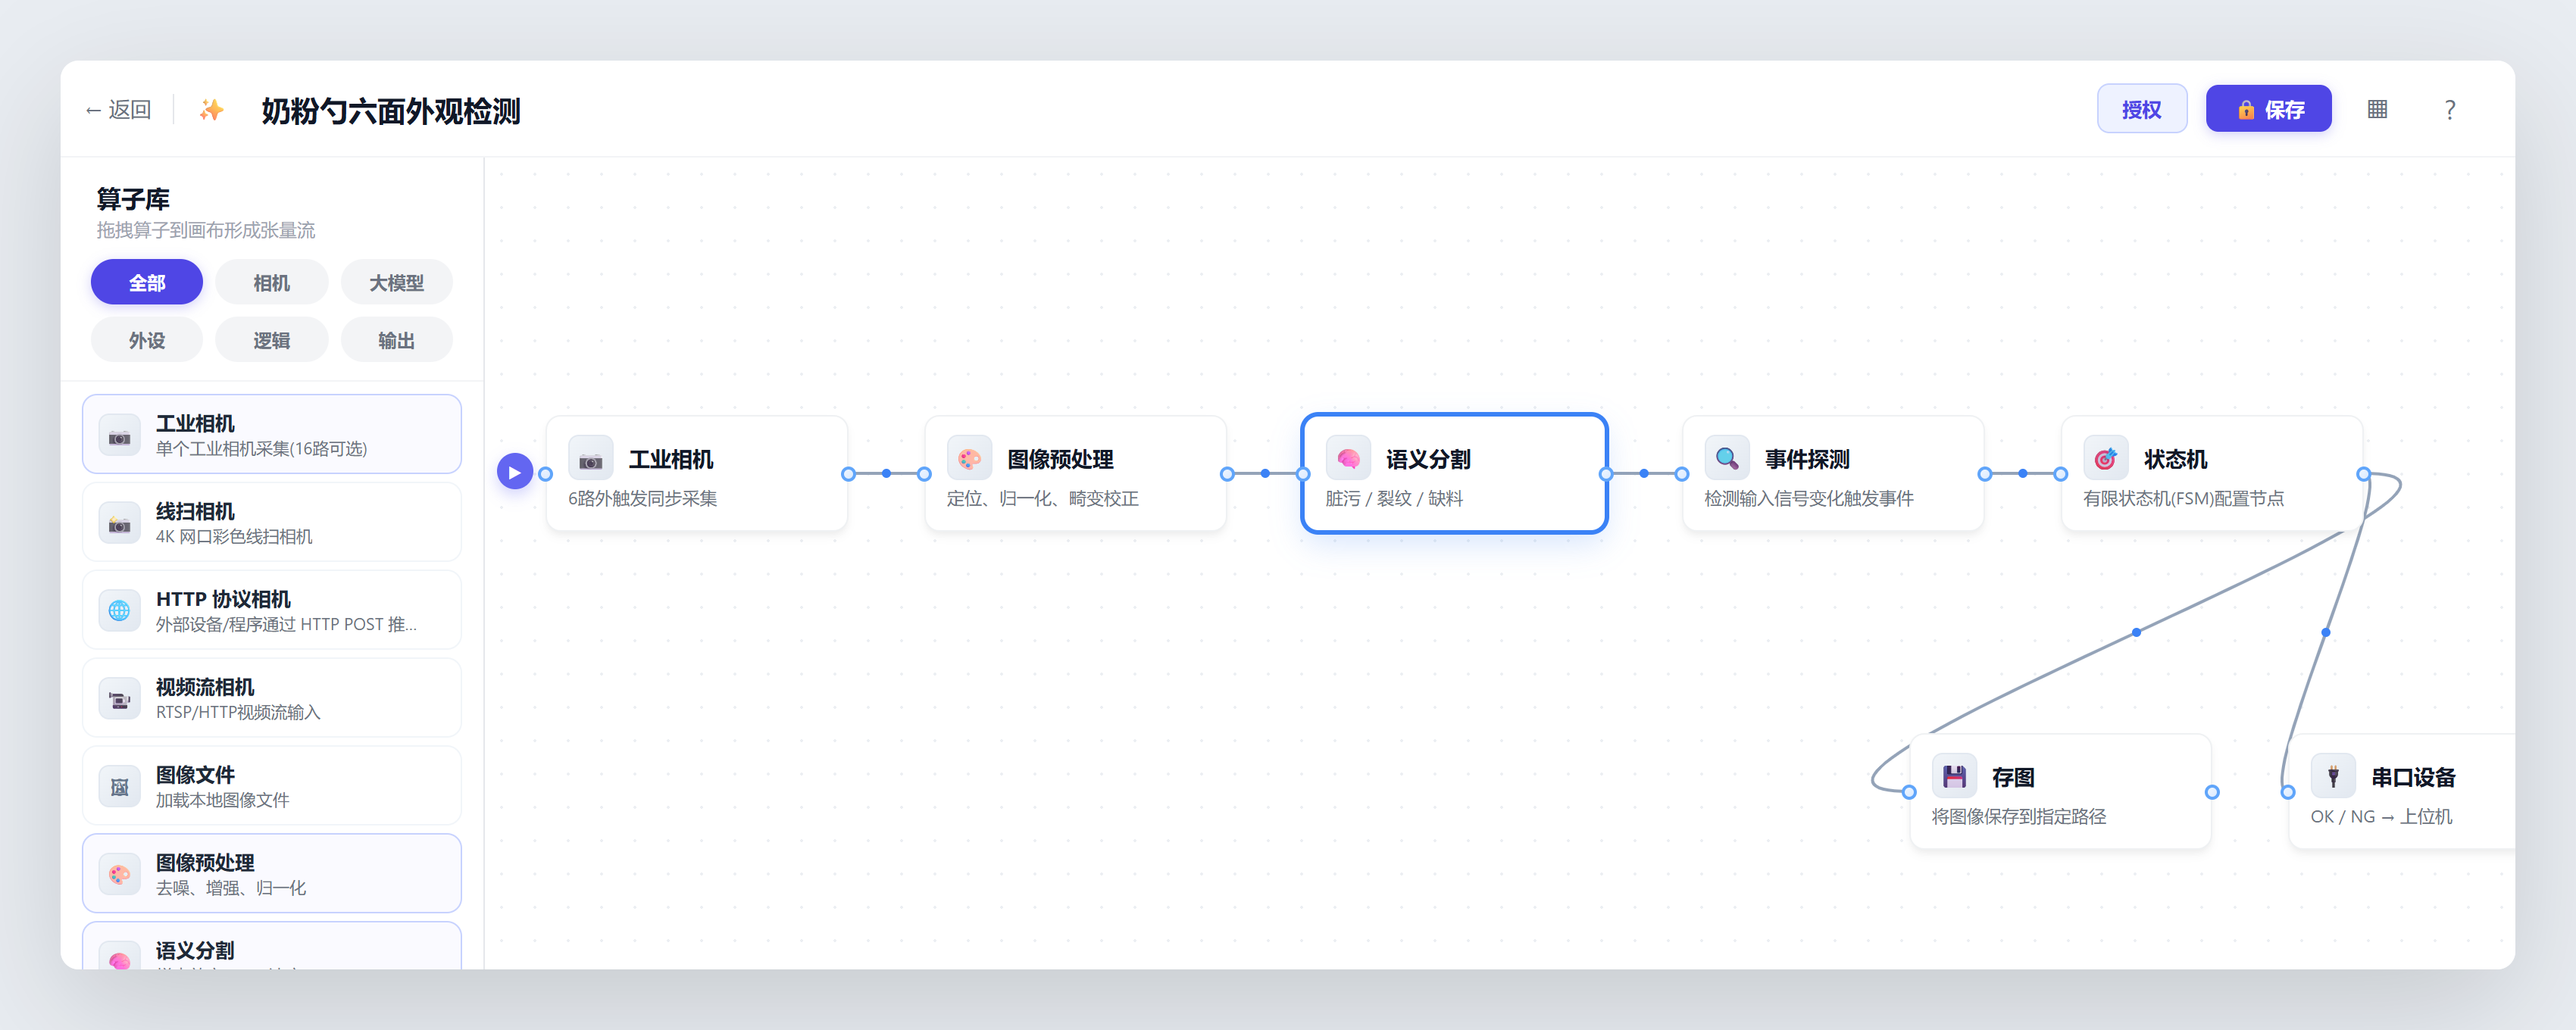2576x1030 pixels.
Task: Click 单个工业相机采集(16路可选) description text
Action: tap(261, 448)
